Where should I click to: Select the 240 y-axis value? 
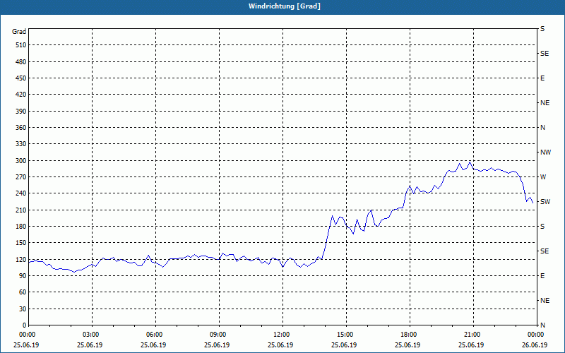21,193
